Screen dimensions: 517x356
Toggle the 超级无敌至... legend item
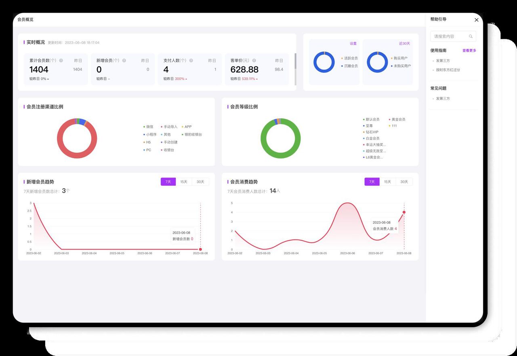[x=374, y=151]
